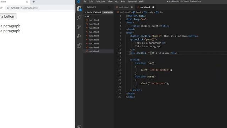Select tut9.html in the explorer
This screenshot has width=227, height=128.
94,51
